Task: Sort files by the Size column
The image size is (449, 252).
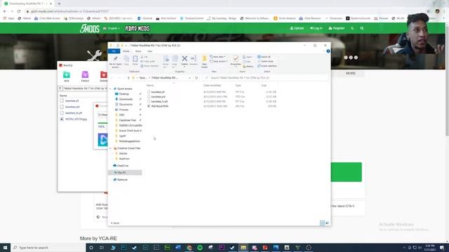Action: pyautogui.click(x=264, y=85)
